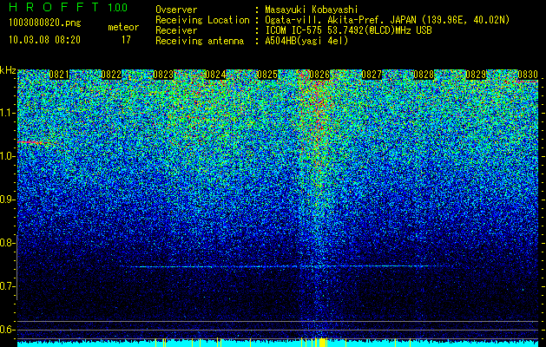This screenshot has width=546, height=347.
Task: Click the 0822 time marker
Action: (111, 75)
